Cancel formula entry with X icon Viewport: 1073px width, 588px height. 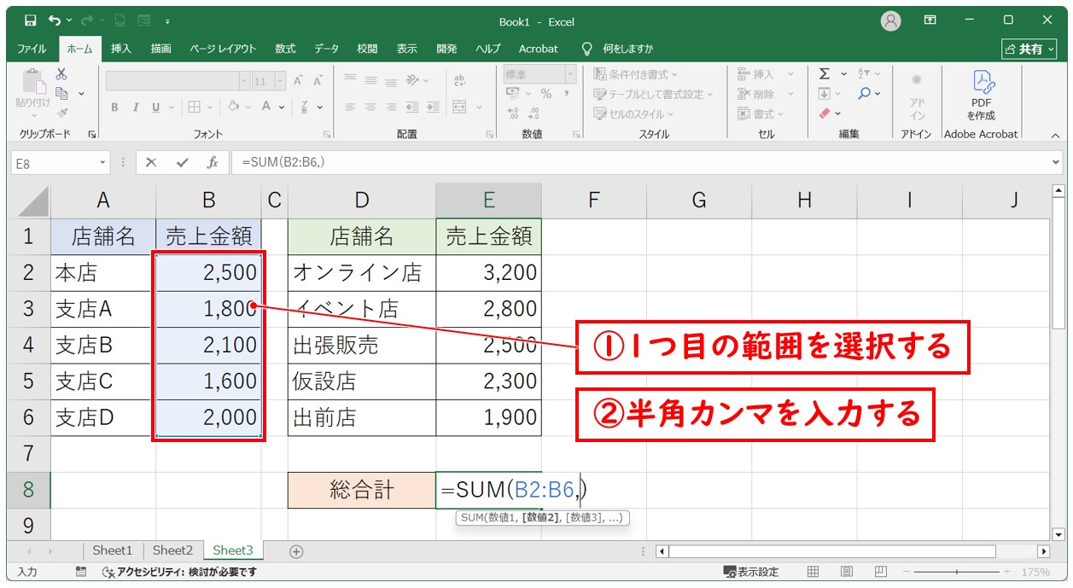[151, 163]
